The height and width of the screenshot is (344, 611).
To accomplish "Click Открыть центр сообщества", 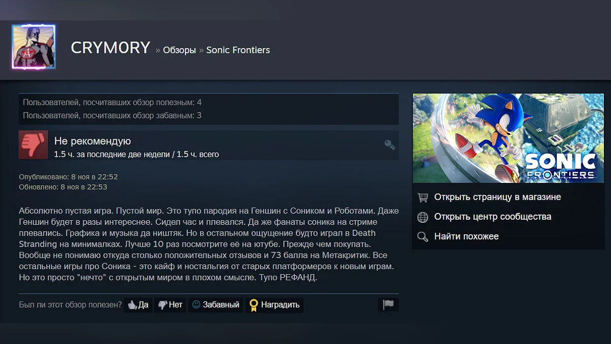I will tap(492, 217).
